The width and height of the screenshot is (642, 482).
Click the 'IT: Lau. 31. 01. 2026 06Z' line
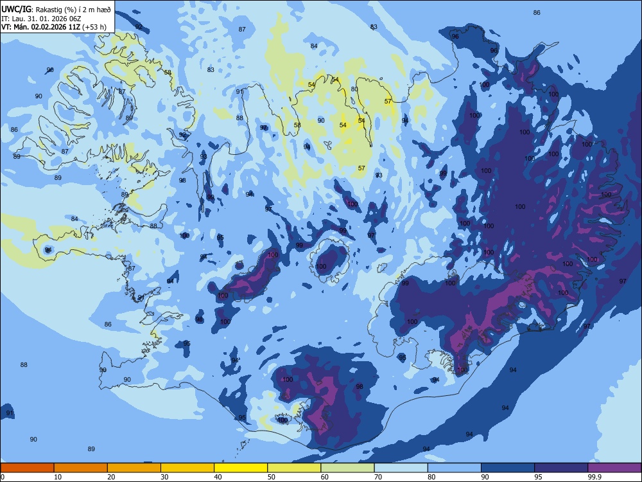click(40, 19)
